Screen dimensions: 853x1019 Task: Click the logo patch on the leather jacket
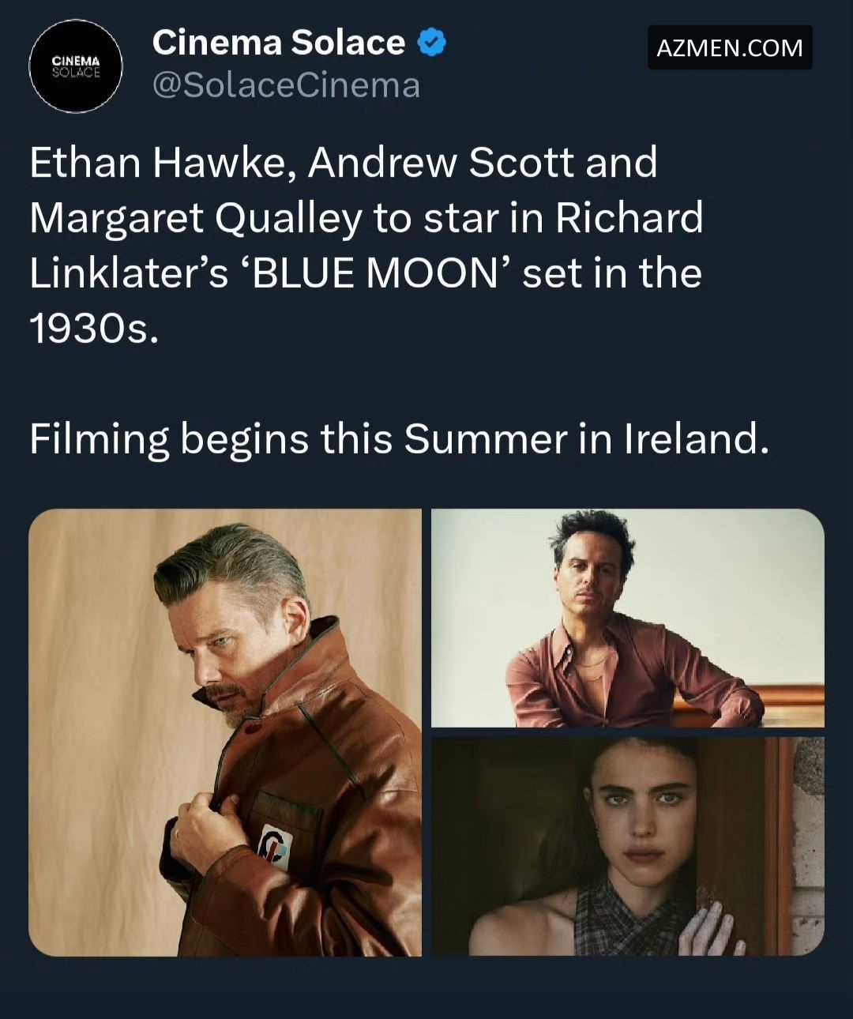[276, 848]
